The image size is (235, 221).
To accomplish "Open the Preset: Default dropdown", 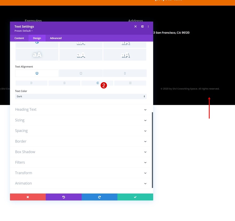I will 23,31.
